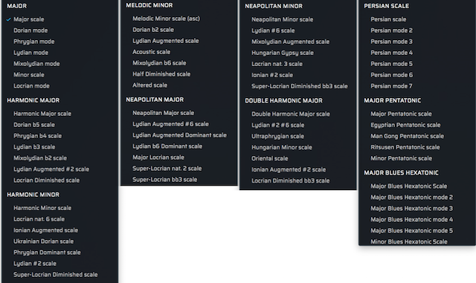Select Double Harmonic Major scale
This screenshot has width=476, height=283.
tap(291, 114)
